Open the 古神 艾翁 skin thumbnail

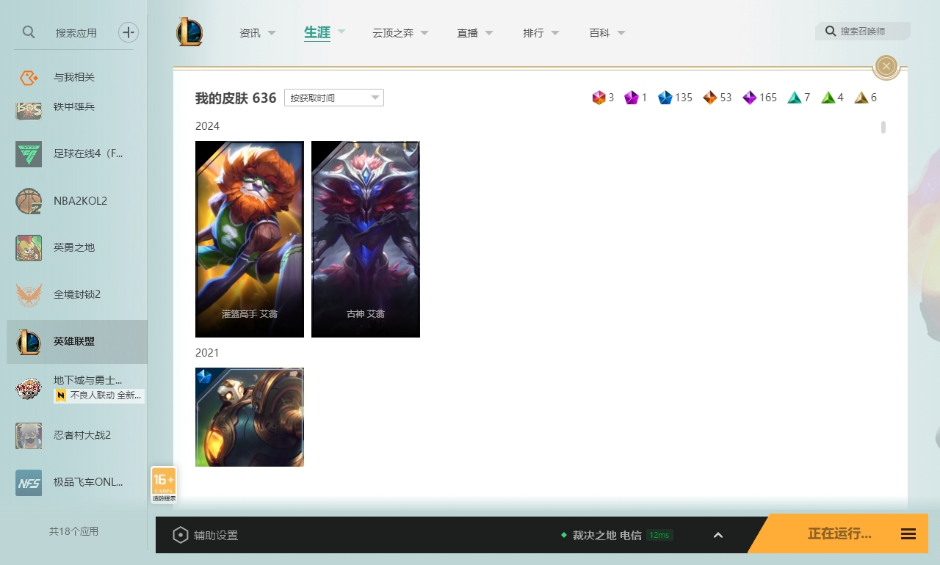pos(365,239)
